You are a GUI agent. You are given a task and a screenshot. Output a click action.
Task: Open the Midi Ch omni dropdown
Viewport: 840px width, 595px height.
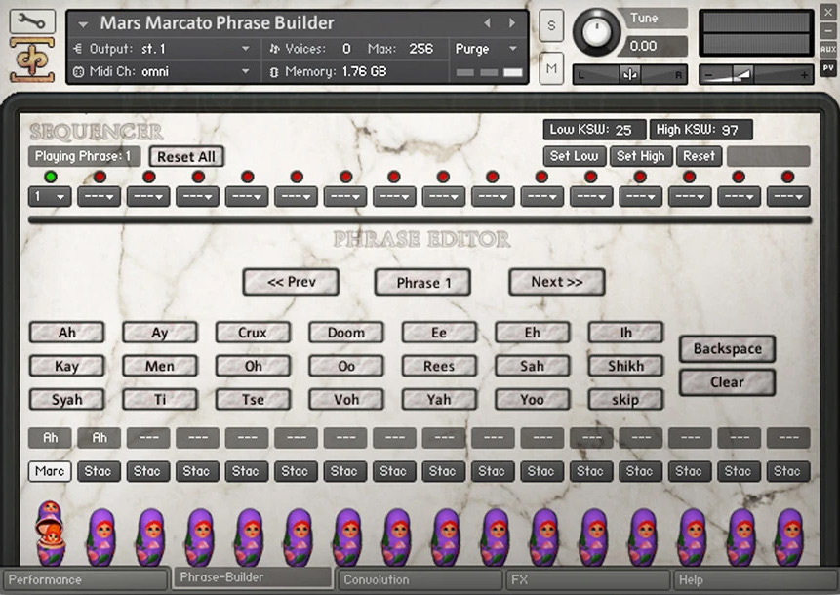(163, 71)
